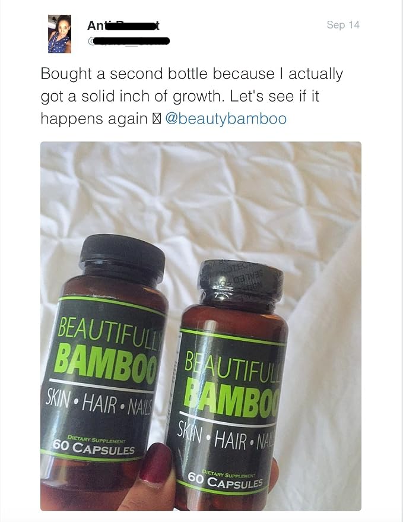The image size is (403, 522).
Task: Click the left bottle's black cap
Action: pyautogui.click(x=122, y=257)
